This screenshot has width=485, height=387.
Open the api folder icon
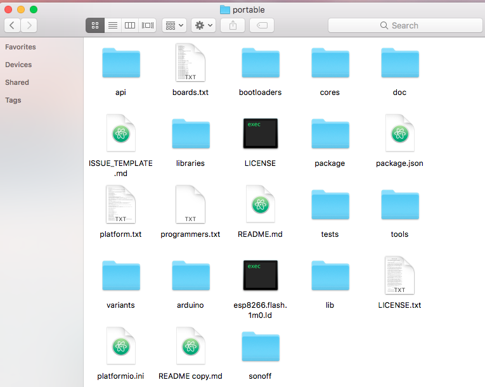click(121, 63)
